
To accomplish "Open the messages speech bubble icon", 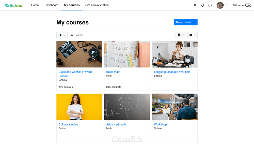I will [210, 5].
